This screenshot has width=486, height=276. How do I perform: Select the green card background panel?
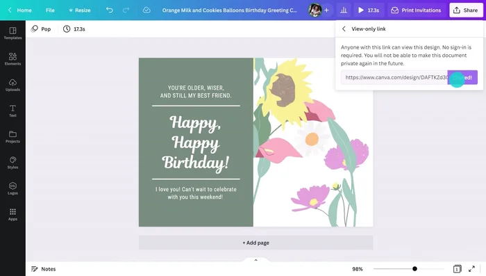point(196,143)
